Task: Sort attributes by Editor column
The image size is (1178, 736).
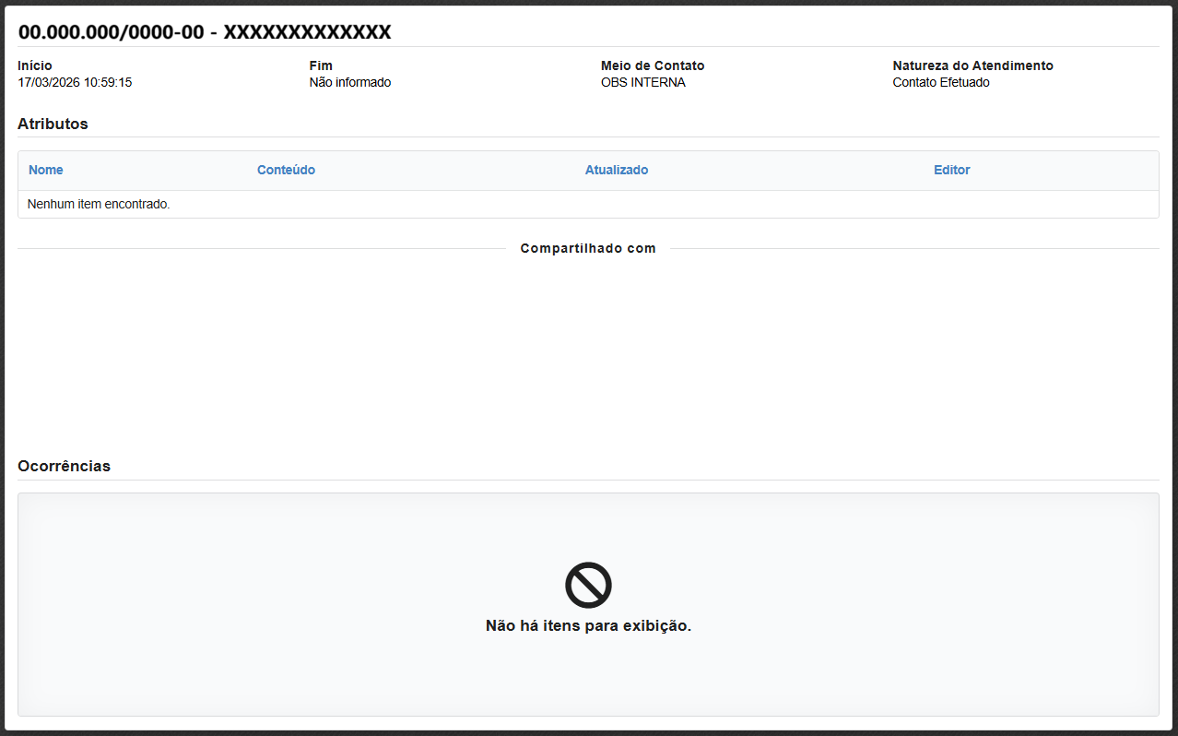Action: [951, 170]
